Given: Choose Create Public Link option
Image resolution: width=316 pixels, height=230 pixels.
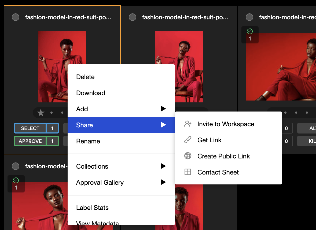Looking at the screenshot, I should click(228, 156).
